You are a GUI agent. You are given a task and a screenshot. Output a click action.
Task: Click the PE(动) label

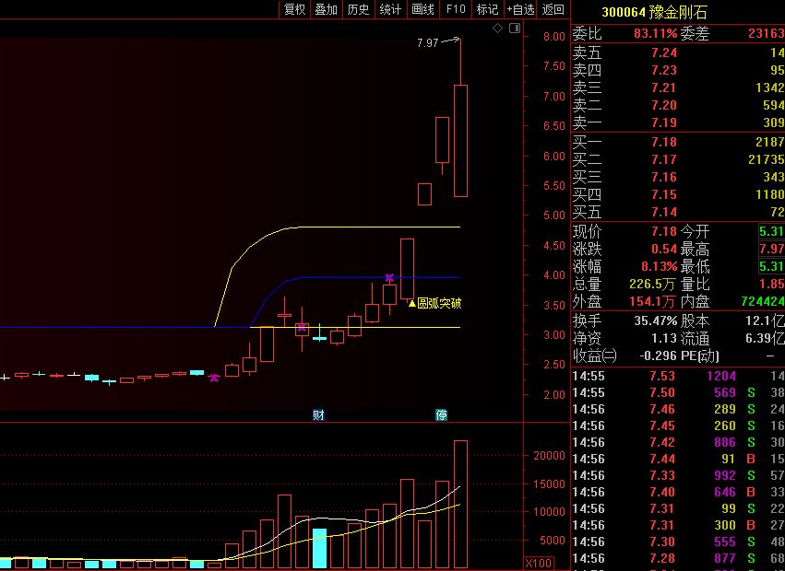699,356
